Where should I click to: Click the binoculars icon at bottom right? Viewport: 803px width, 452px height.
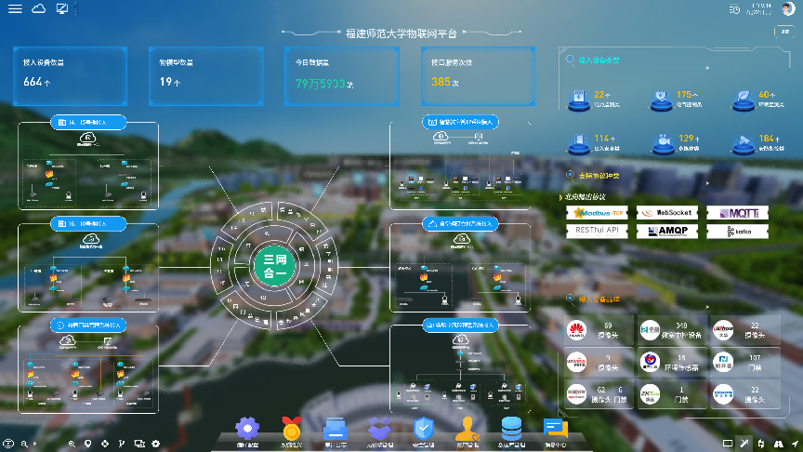coord(779,444)
